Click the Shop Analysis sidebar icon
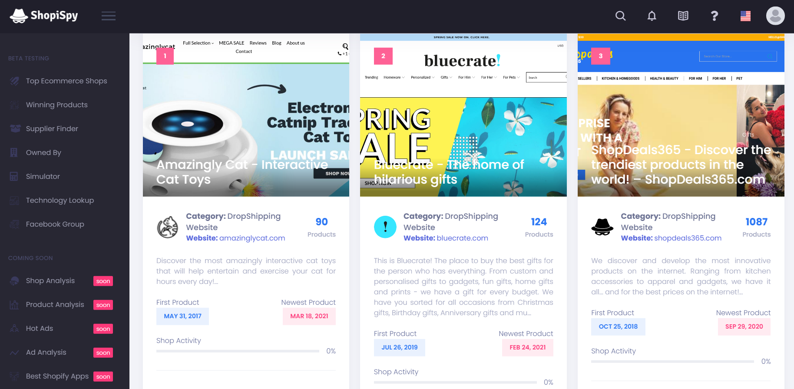This screenshot has width=794, height=389. 14,281
